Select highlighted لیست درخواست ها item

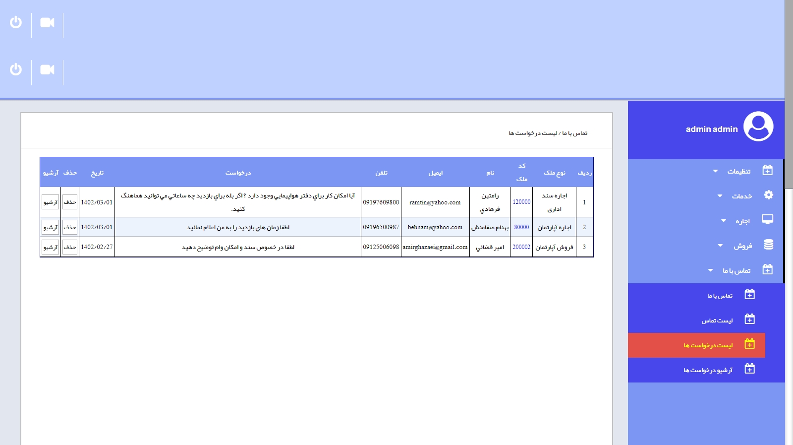(708, 345)
